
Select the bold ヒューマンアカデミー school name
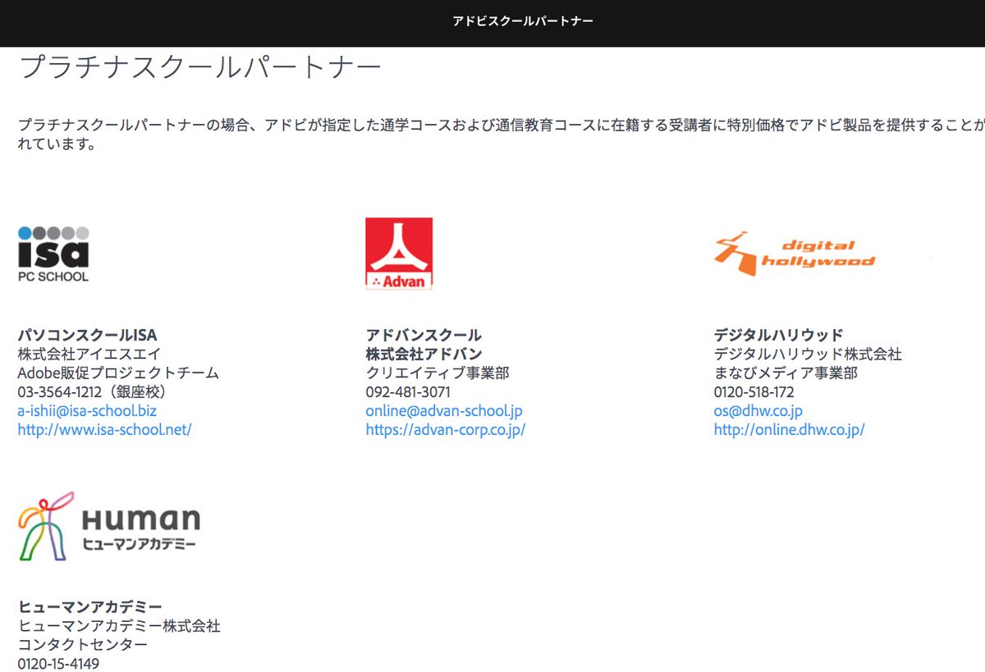89,607
